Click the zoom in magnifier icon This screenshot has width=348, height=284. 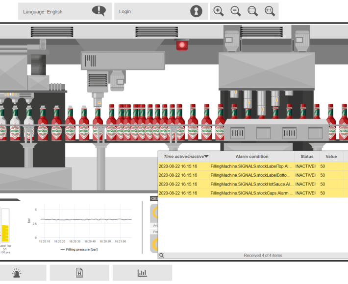point(219,11)
